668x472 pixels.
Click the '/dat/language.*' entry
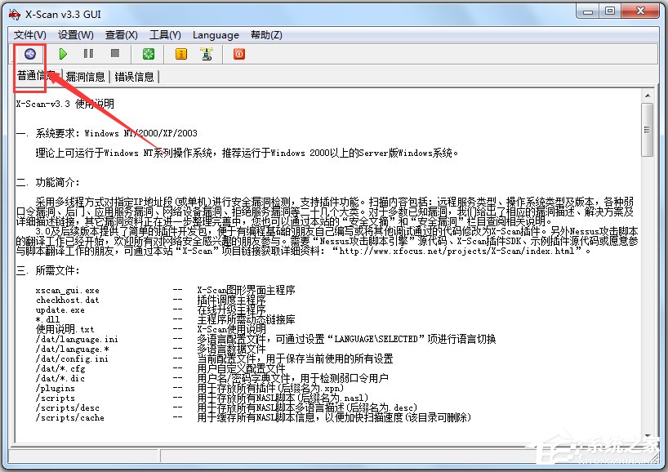[x=72, y=350]
